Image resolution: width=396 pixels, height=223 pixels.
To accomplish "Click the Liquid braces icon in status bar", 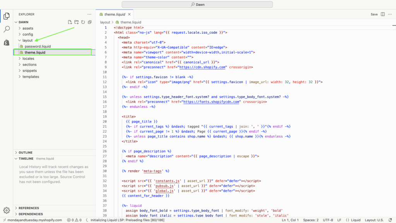I will (x=348, y=220).
